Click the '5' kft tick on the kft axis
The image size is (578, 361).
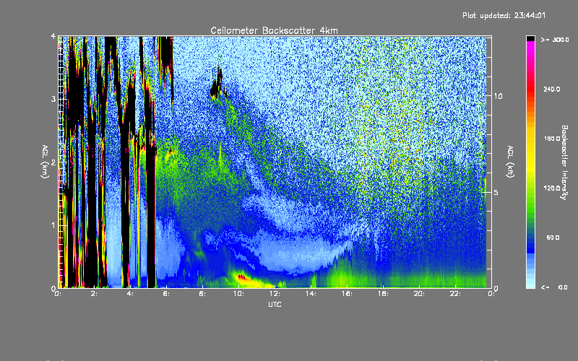496,192
